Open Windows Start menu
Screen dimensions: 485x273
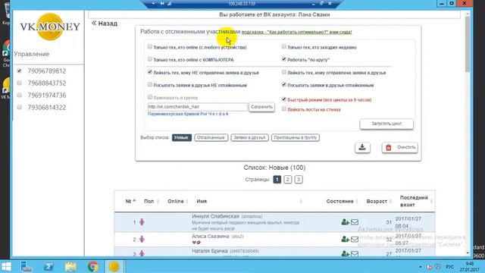pyautogui.click(x=6, y=266)
